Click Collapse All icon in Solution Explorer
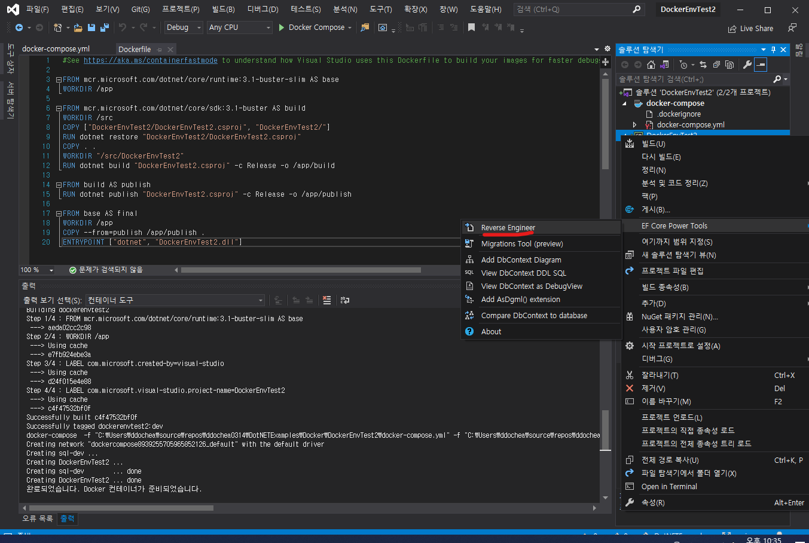 click(716, 65)
